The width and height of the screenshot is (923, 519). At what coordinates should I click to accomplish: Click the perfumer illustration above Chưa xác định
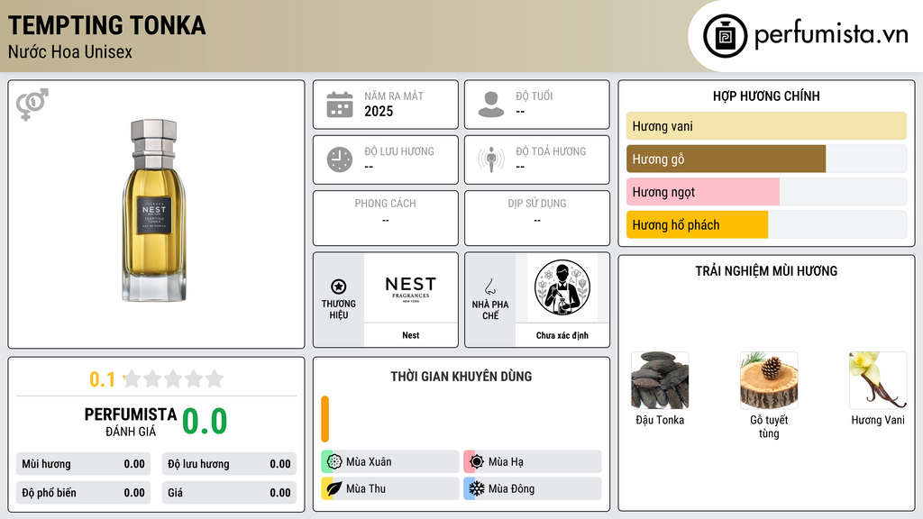click(562, 287)
